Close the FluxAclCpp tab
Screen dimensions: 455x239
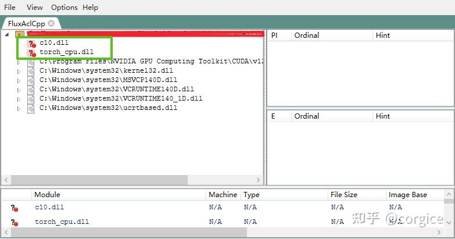pyautogui.click(x=51, y=23)
